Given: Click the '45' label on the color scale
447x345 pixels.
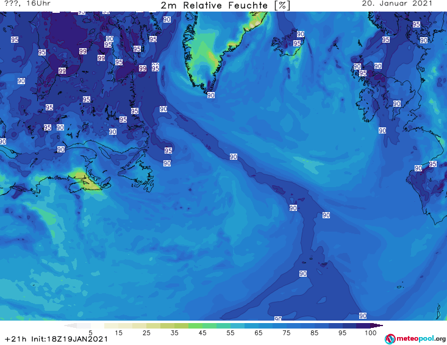Looking at the screenshot, I should point(202,333).
